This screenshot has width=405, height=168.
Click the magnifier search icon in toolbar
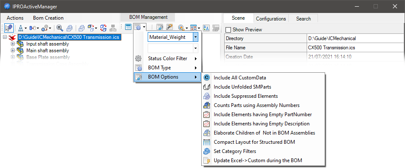(59, 28)
